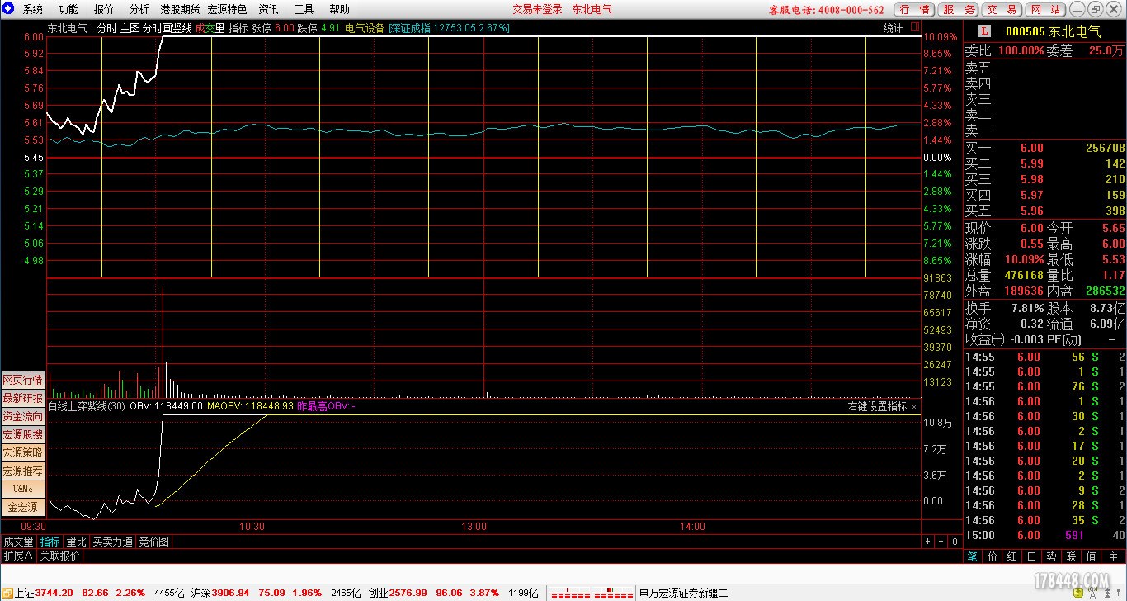Select the 价 price-distribution tab
This screenshot has width=1127, height=601.
point(993,557)
